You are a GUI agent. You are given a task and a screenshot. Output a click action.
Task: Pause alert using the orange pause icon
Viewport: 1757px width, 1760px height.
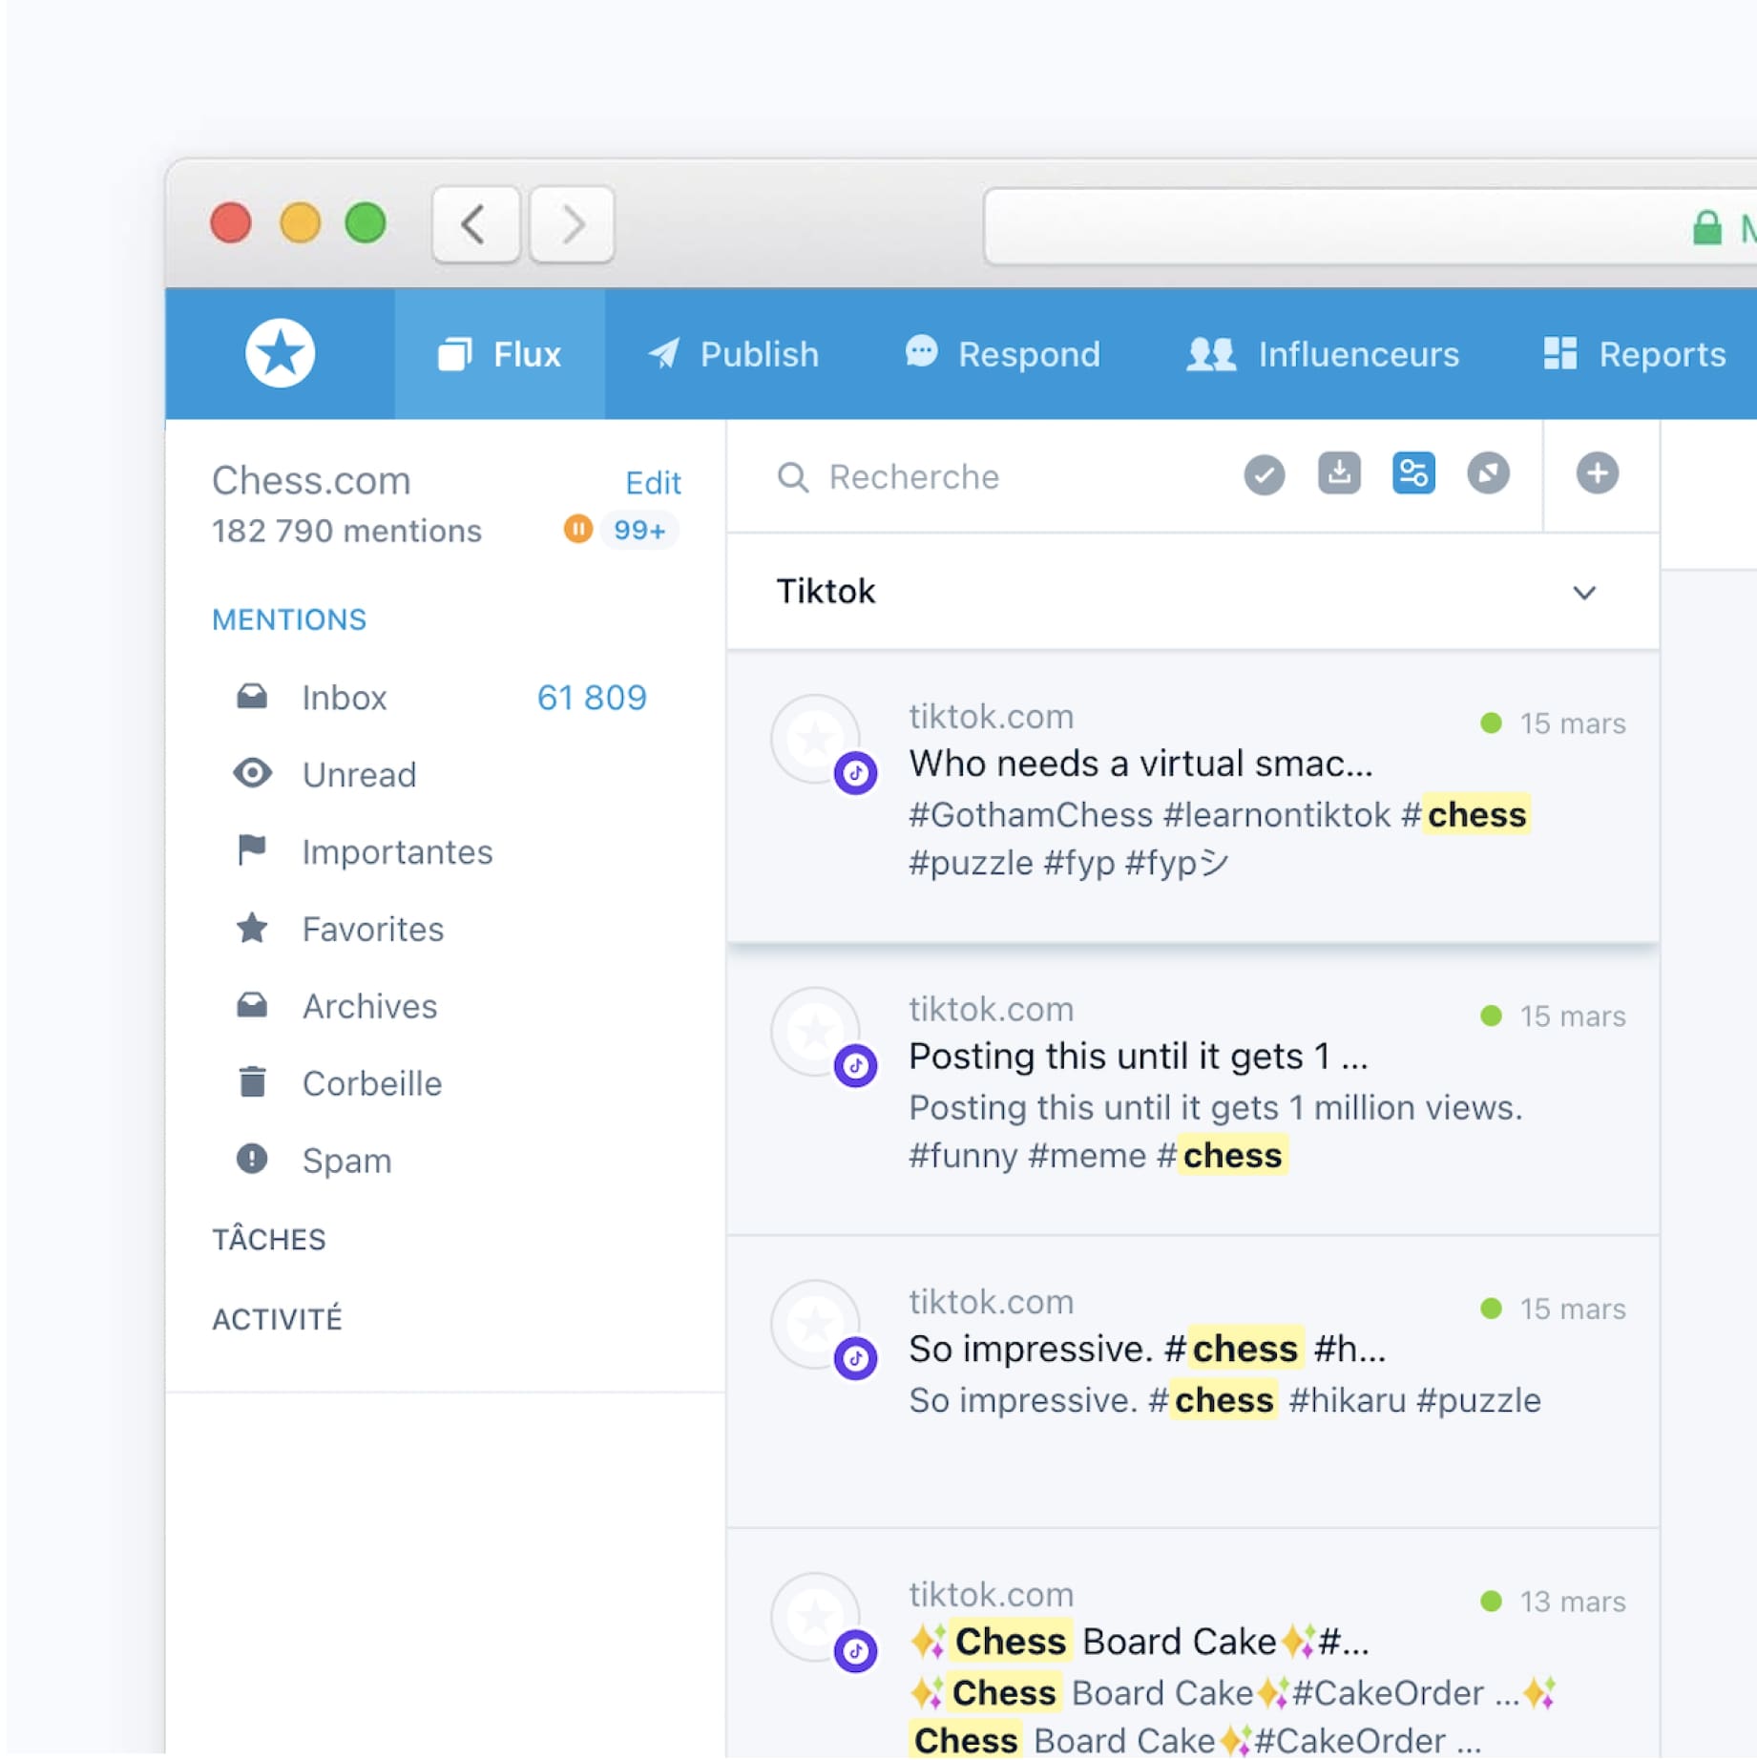[x=577, y=529]
